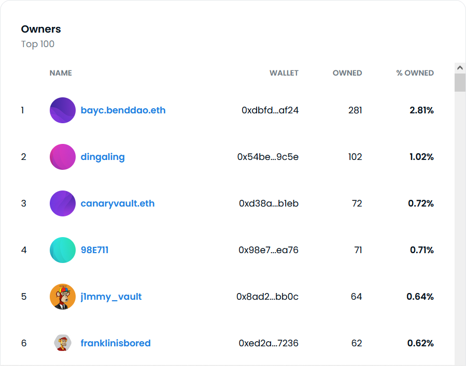Click the NAME column header
Screen dimensions: 466x366
click(x=61, y=73)
